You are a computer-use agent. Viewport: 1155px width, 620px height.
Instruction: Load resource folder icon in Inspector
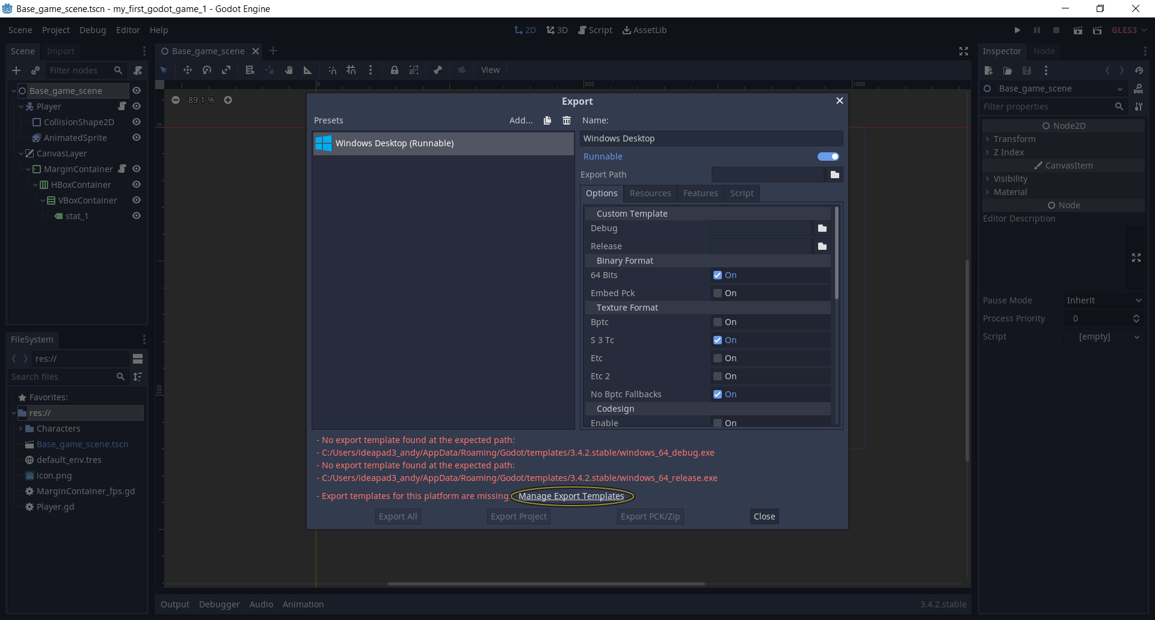(x=1008, y=70)
